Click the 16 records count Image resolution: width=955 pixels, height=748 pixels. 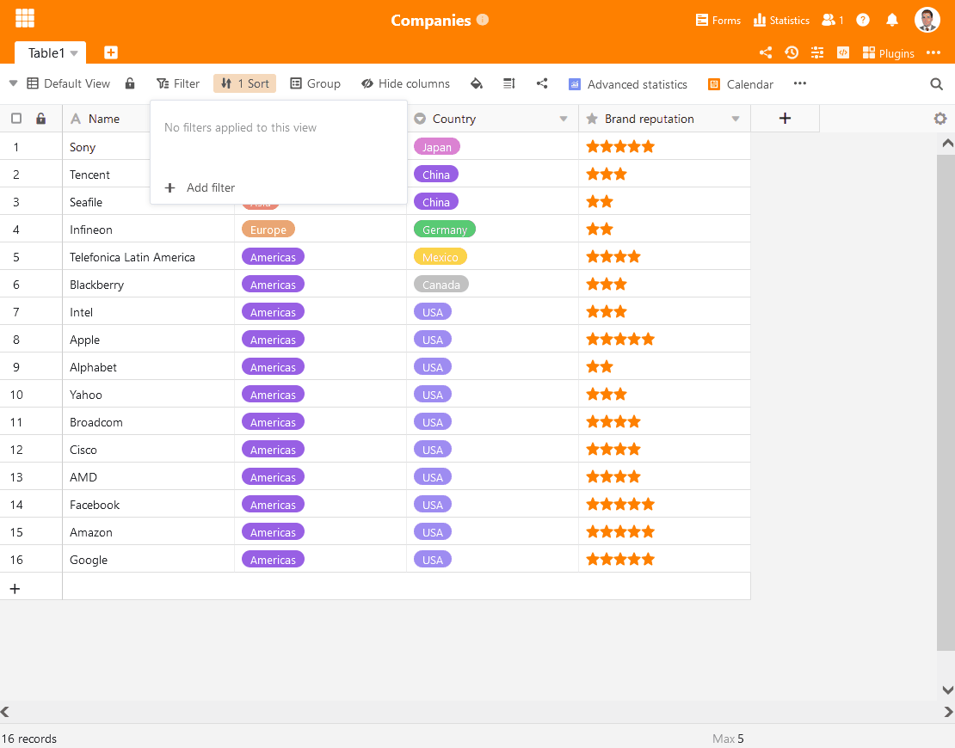pos(28,739)
